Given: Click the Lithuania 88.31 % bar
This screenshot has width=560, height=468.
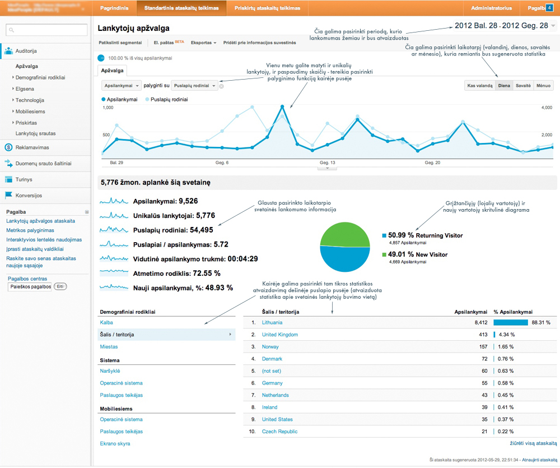Looking at the screenshot, I should click(511, 323).
